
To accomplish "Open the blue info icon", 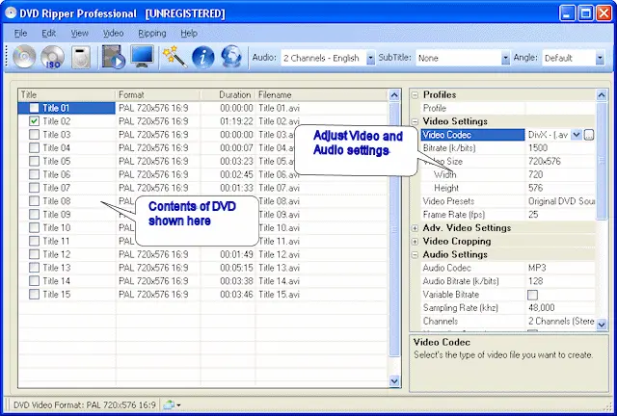I will tap(203, 58).
